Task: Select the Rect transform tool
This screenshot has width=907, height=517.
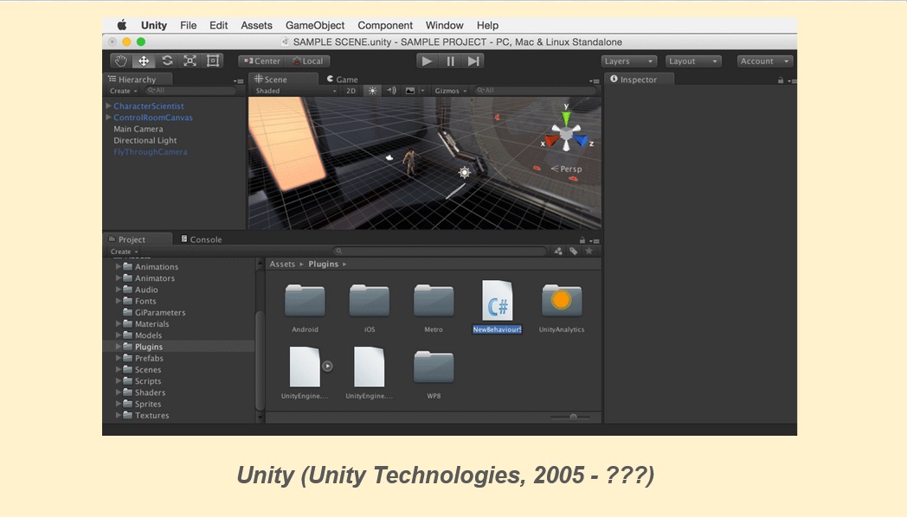Action: (213, 61)
